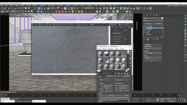Restrict to X axis button

pyautogui.click(x=138, y=8)
